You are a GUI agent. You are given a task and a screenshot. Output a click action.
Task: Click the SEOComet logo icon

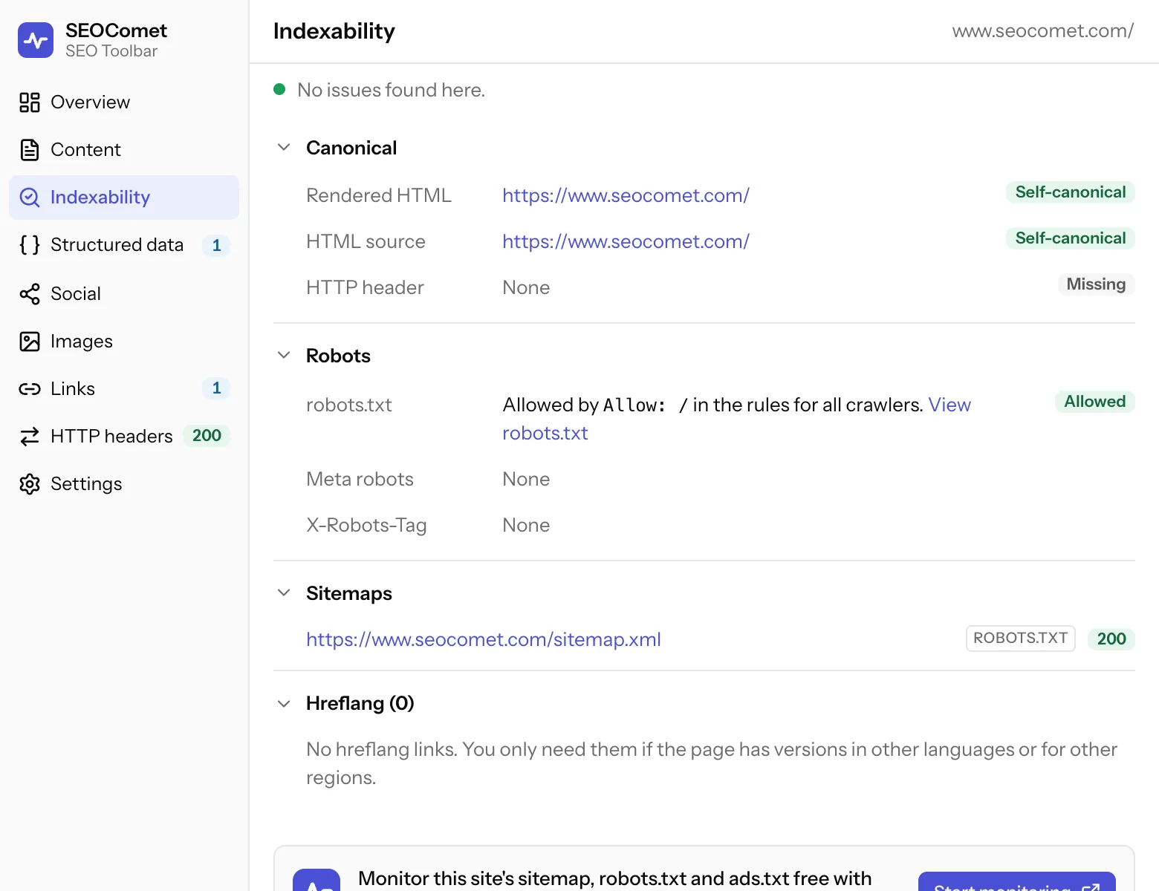[36, 40]
